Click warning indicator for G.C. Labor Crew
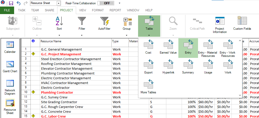259x118 pixels. (x=33, y=116)
